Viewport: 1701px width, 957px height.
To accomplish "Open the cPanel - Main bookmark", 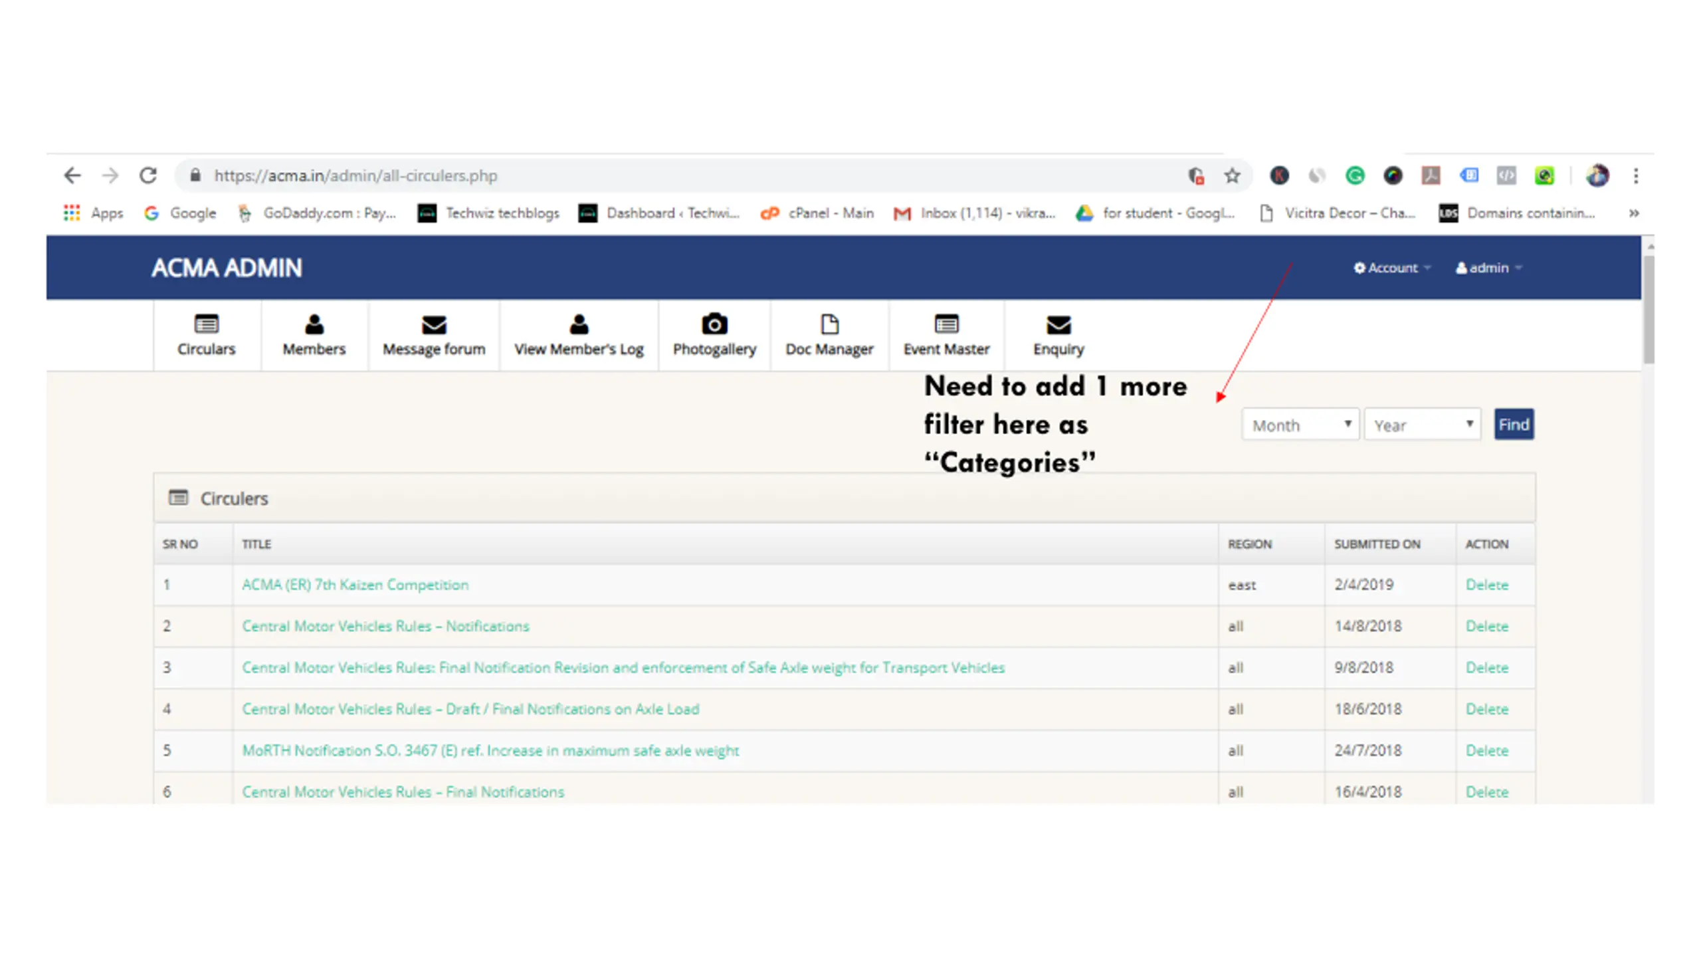I will click(817, 213).
